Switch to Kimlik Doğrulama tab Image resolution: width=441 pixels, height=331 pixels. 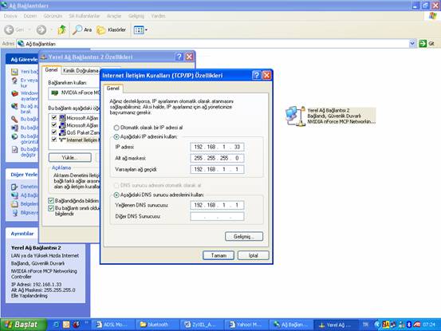click(x=81, y=71)
